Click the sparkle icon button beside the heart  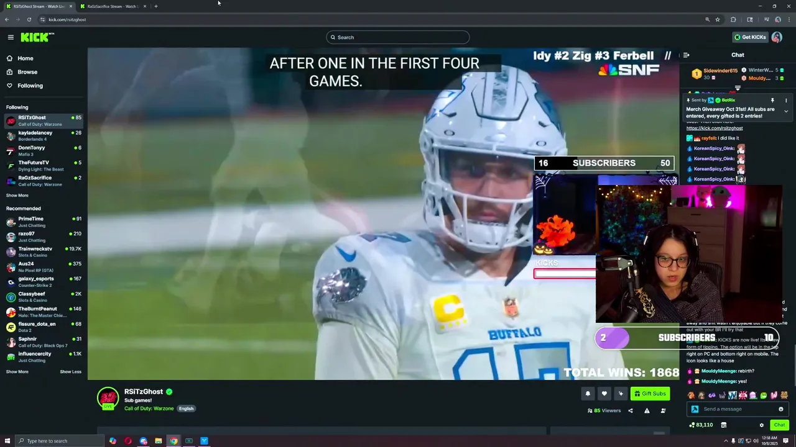[620, 394]
